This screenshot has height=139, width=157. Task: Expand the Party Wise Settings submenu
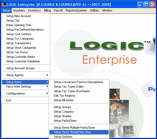26,87
